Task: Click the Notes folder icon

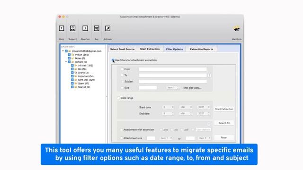Action: coord(72,58)
